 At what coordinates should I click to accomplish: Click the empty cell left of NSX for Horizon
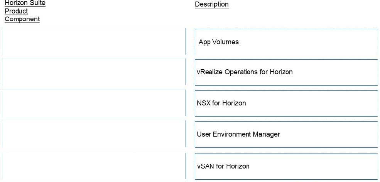[x=93, y=104]
